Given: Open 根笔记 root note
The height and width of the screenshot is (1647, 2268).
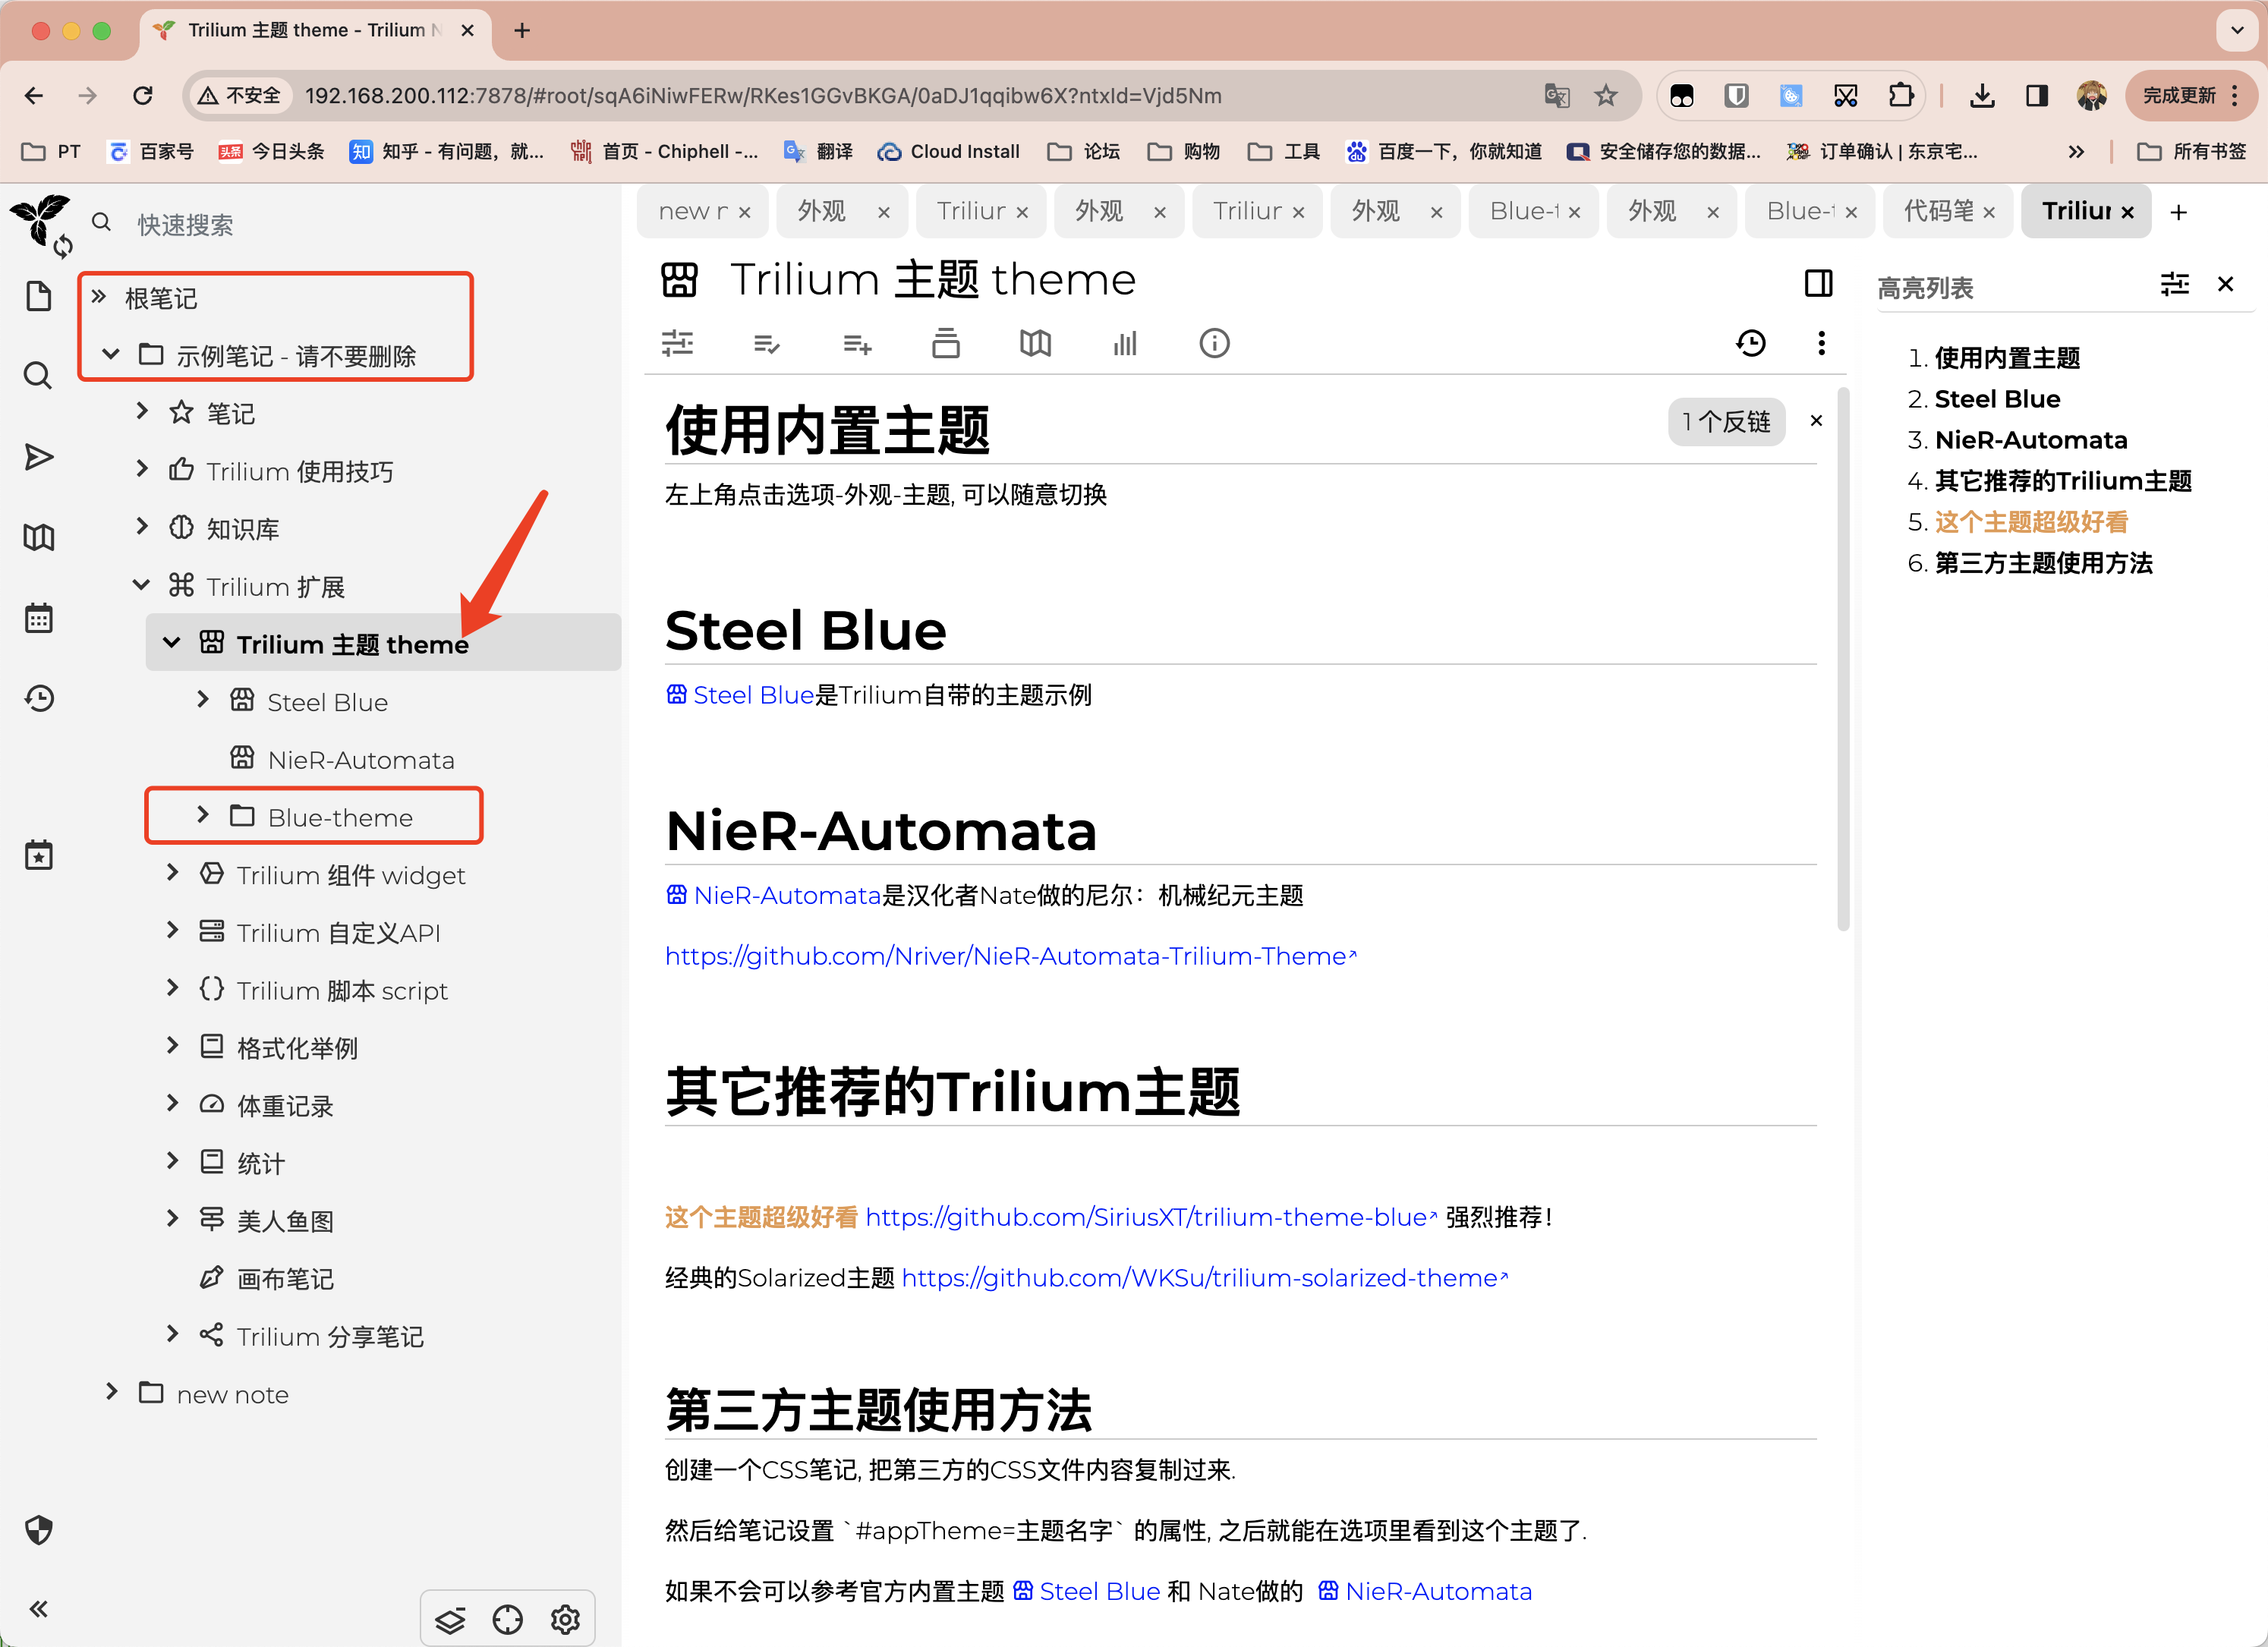Looking at the screenshot, I should (161, 298).
